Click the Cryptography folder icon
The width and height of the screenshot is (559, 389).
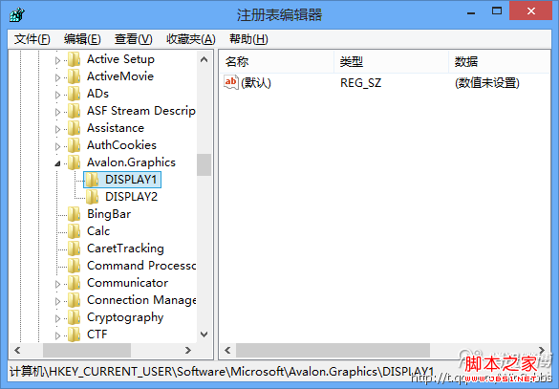[75, 317]
